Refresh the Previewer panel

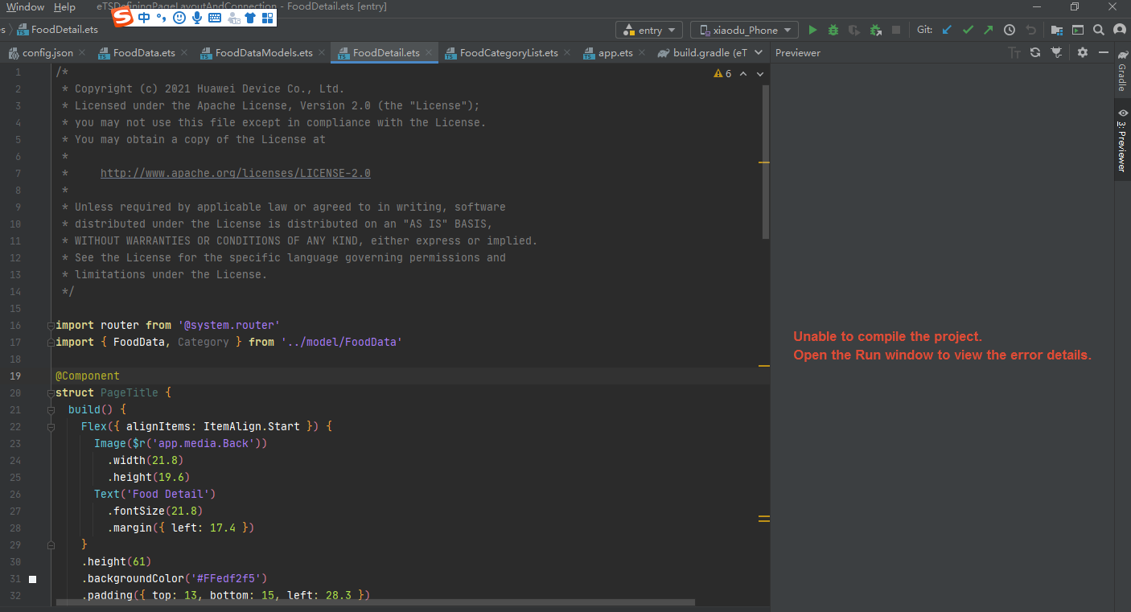[1035, 52]
